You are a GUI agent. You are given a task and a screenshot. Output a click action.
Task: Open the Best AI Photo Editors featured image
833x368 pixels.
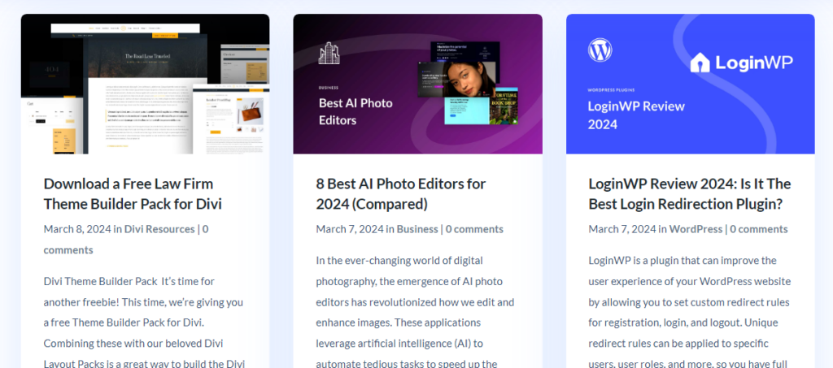[x=417, y=84]
